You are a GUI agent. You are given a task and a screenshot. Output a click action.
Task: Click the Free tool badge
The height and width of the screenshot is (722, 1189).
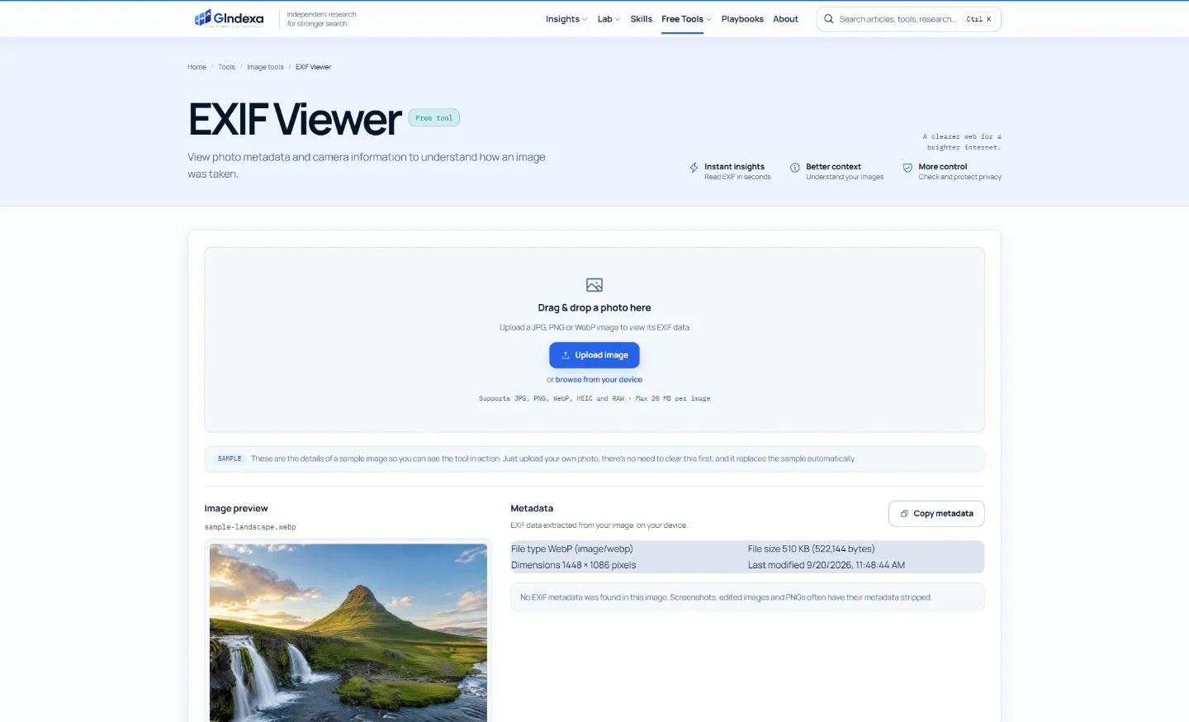click(x=433, y=118)
